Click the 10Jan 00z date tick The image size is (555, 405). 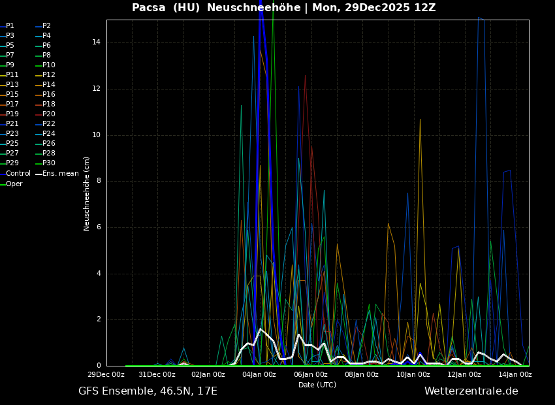pos(413,375)
